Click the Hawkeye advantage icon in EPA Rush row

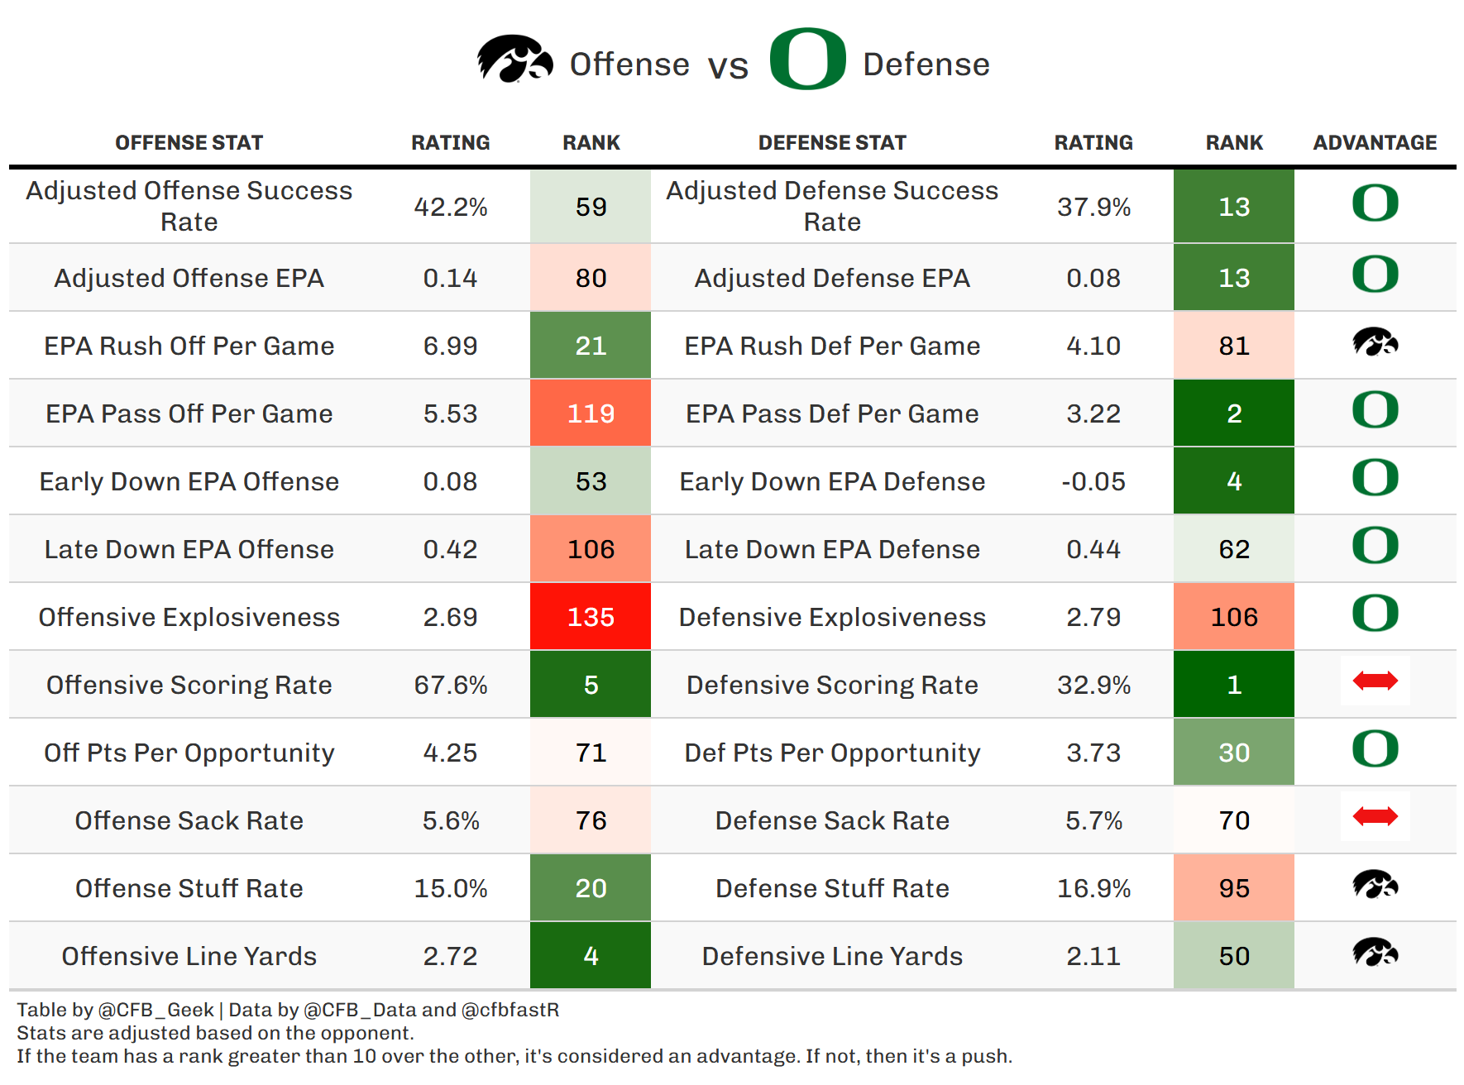(1375, 342)
